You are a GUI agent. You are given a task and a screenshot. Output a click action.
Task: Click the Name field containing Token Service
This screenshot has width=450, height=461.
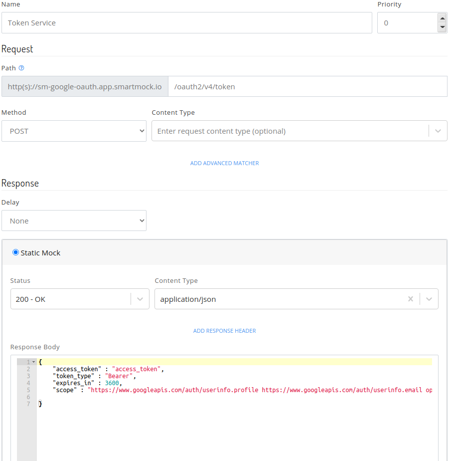pos(186,22)
